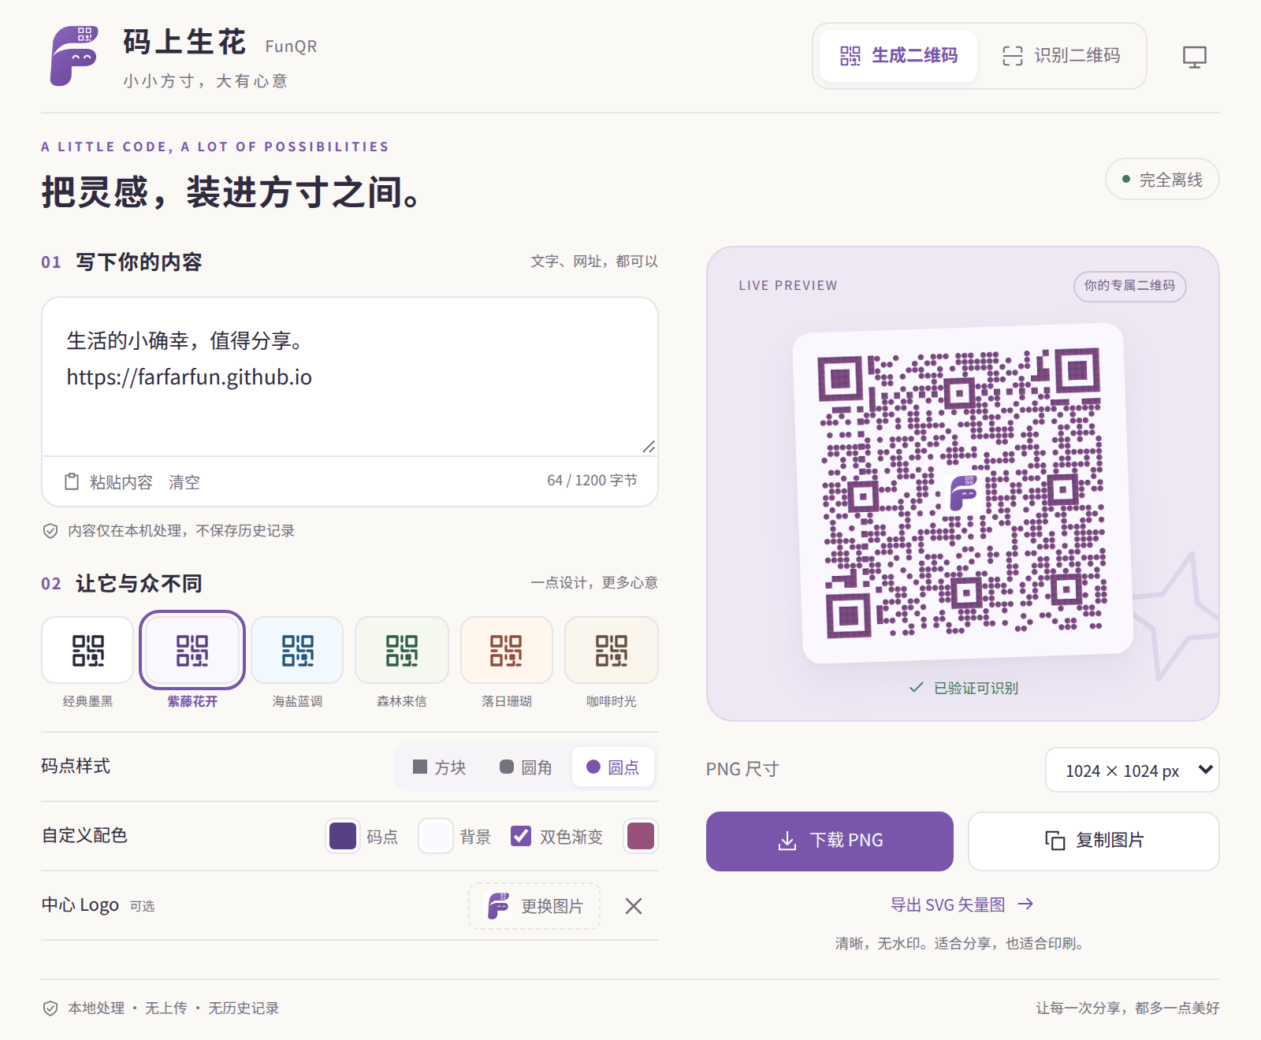Viewport: 1261px width, 1040px height.
Task: Select the 圆点 dot style
Action: click(613, 767)
